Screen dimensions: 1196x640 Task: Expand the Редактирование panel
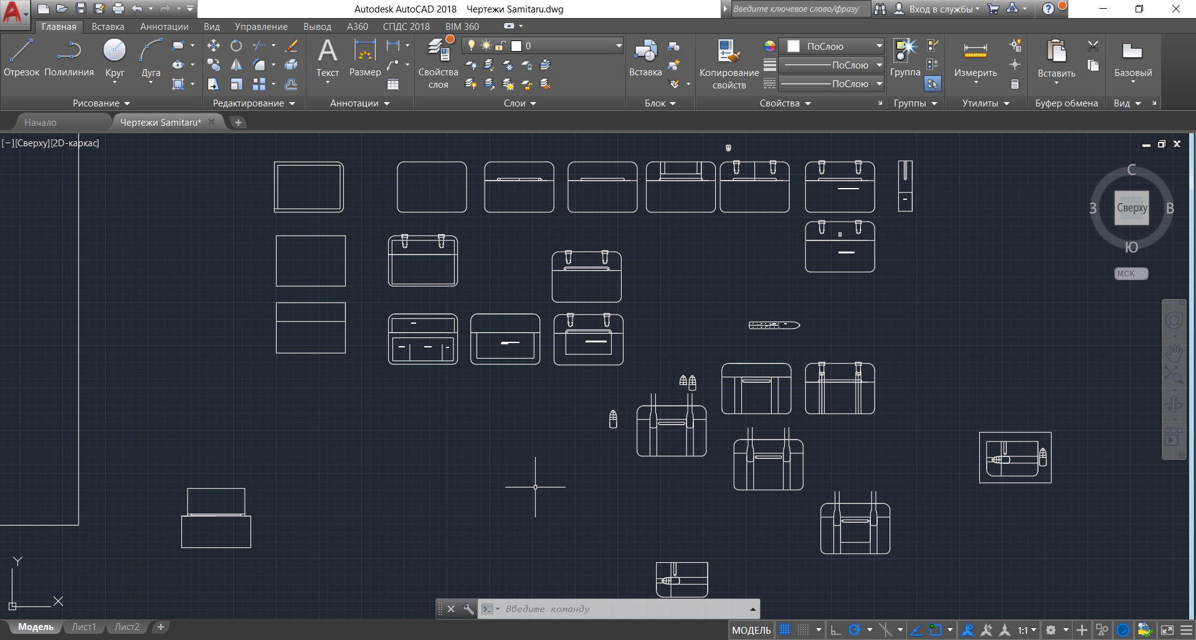point(254,103)
